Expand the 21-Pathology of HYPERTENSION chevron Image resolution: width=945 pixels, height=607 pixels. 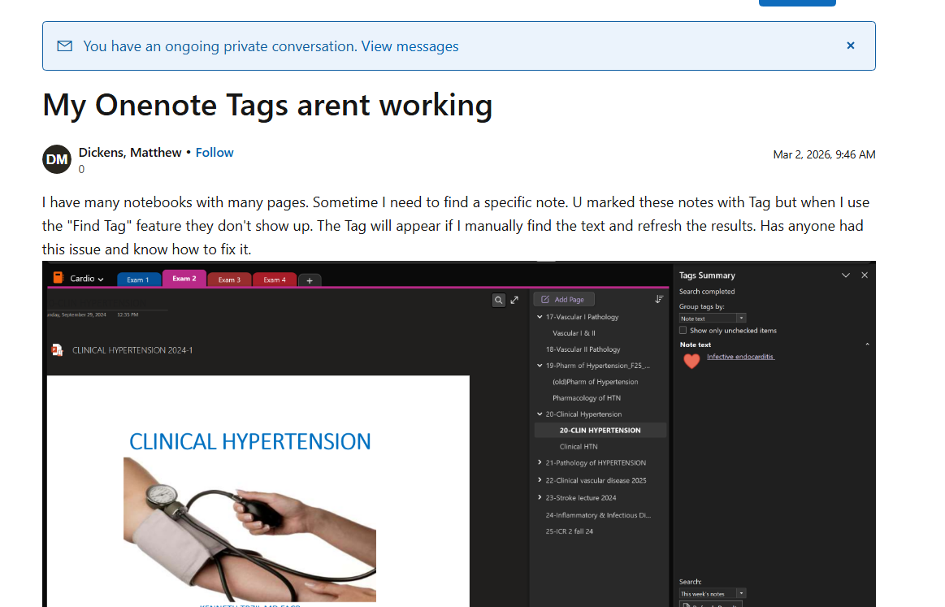click(x=540, y=463)
